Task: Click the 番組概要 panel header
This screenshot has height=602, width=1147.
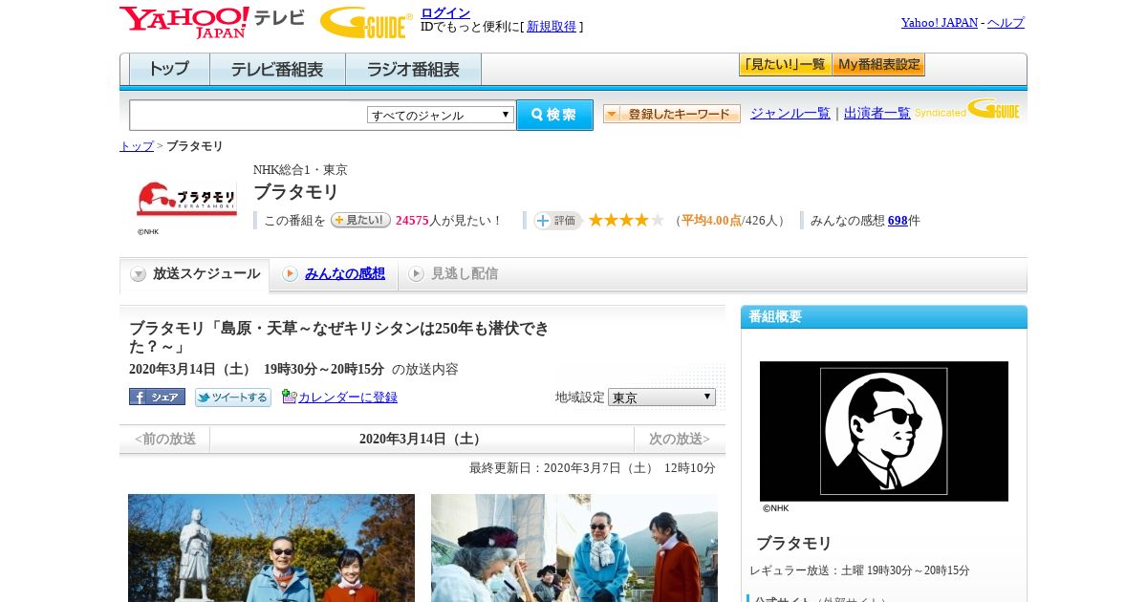Action: 884,317
